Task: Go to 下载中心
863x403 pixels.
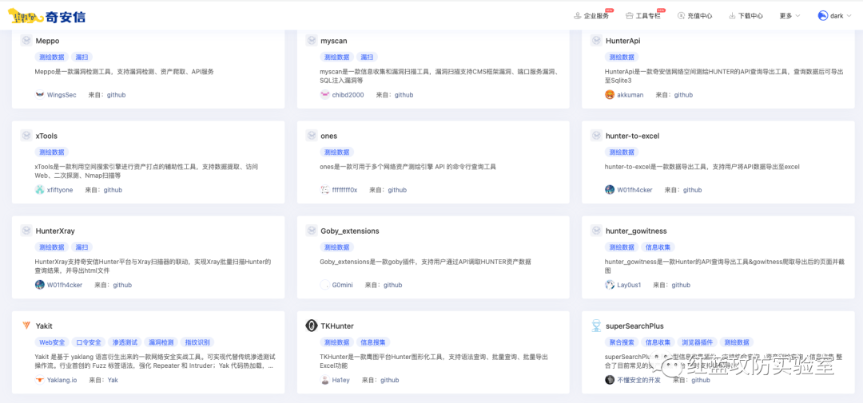Action: [746, 16]
